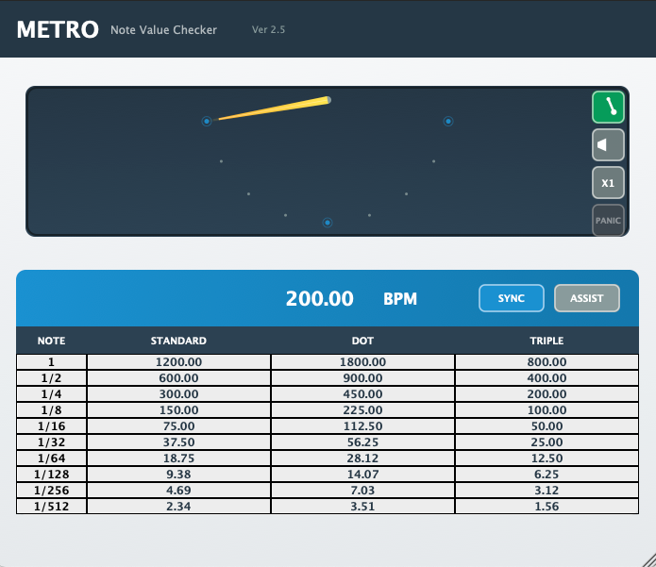Toggle the green metronome pendulum icon
Screen dimensions: 656x567
pos(608,108)
